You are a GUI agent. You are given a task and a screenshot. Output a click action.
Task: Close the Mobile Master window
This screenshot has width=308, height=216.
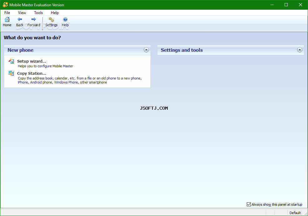tap(300, 5)
